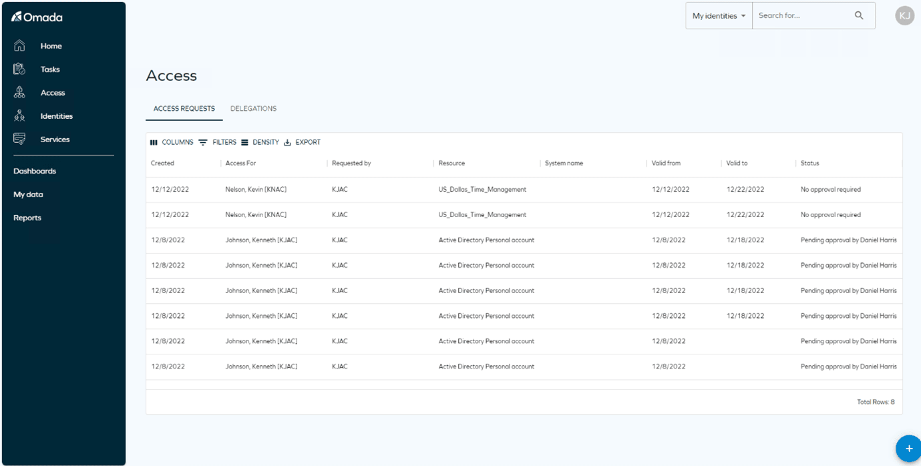Open Identities via its sidebar icon

[20, 115]
